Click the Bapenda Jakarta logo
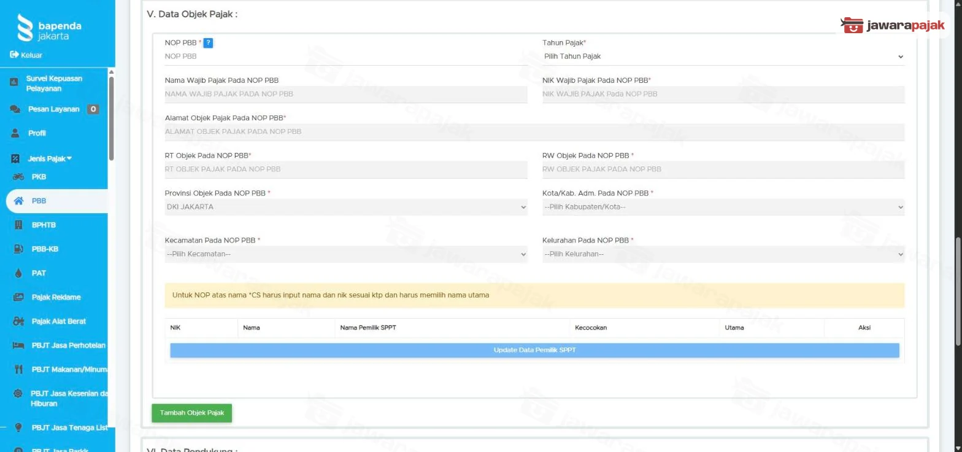962x452 pixels. coord(49,28)
